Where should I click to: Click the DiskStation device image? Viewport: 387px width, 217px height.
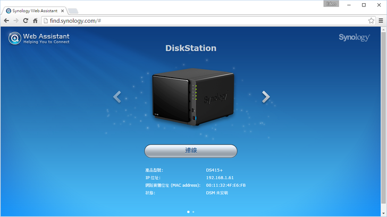tap(193, 97)
